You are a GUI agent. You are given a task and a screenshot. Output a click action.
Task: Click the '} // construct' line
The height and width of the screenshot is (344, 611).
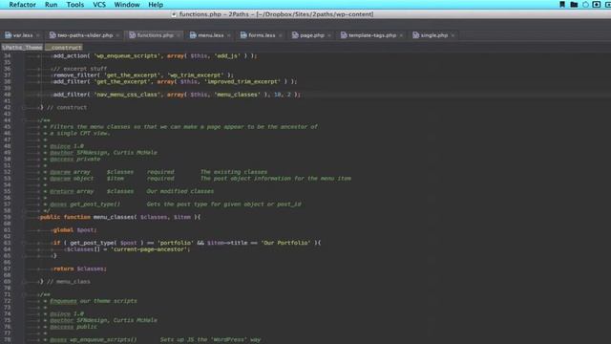coord(64,107)
